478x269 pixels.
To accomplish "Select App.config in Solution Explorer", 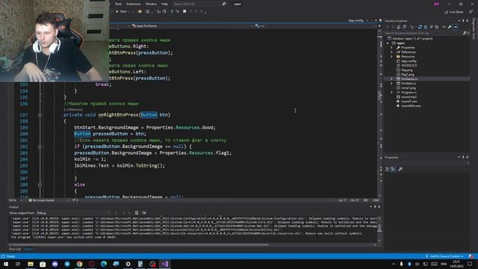I will click(x=409, y=61).
